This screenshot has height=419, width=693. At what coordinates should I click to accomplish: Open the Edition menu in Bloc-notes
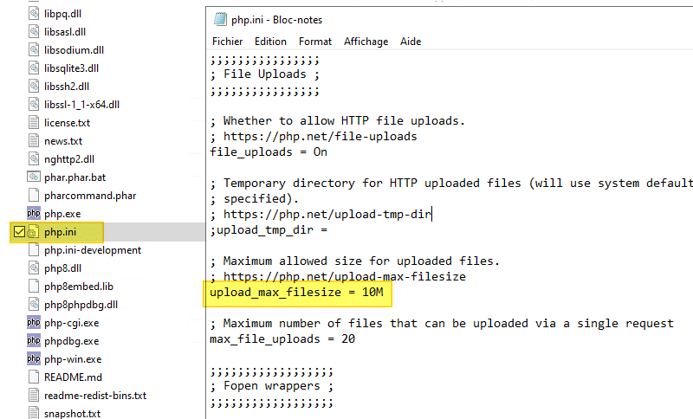click(x=270, y=42)
